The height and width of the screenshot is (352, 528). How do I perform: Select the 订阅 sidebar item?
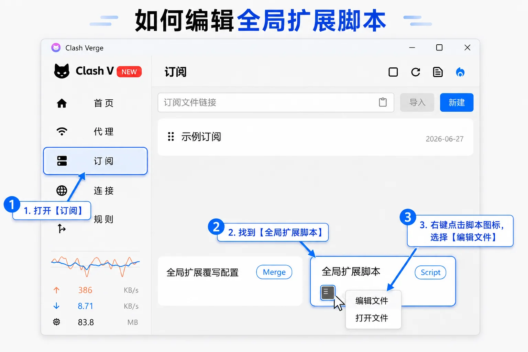point(96,161)
